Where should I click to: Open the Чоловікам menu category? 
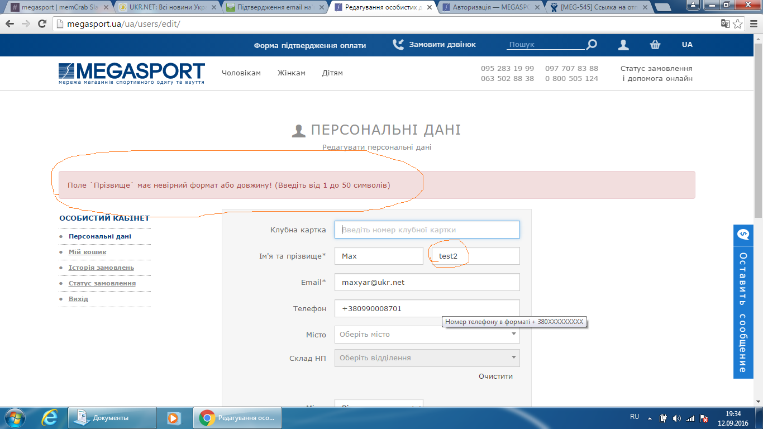[241, 73]
